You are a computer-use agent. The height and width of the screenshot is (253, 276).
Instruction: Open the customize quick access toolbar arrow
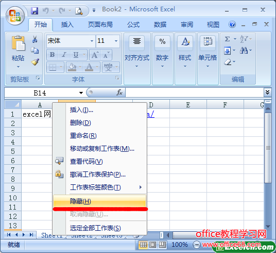(94, 11)
